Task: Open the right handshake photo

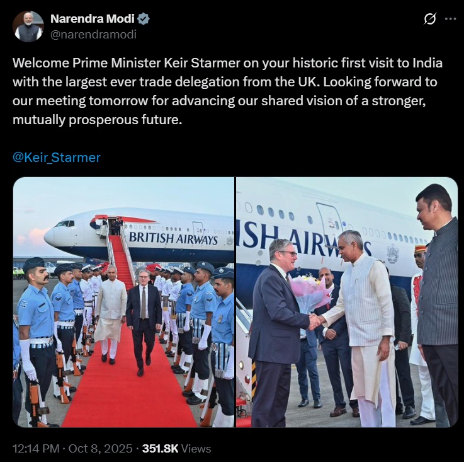Action: (x=347, y=302)
